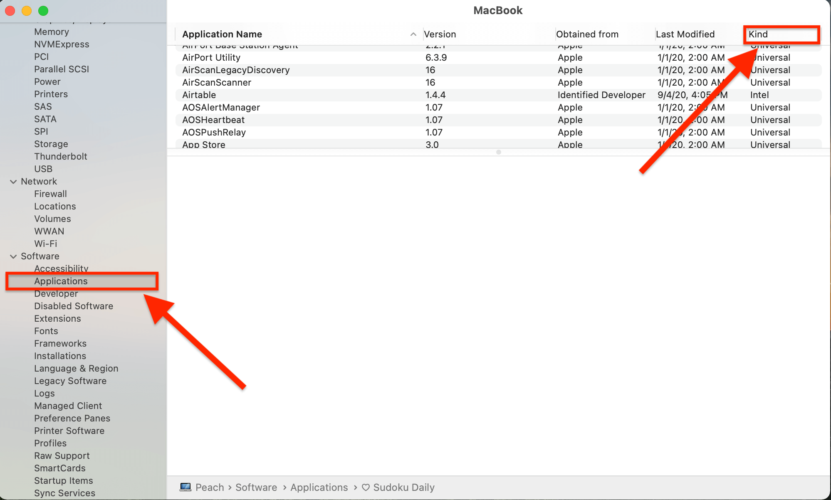
Task: Collapse the Software section chevron
Action: tap(13, 256)
